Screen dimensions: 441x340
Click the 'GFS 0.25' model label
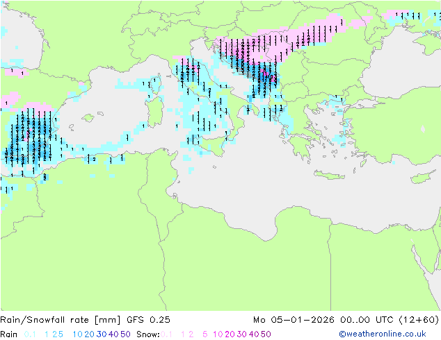click(x=148, y=320)
